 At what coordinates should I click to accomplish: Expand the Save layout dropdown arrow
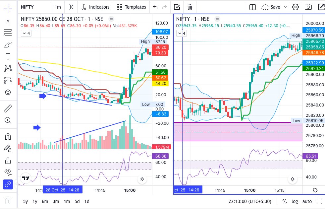286,7
